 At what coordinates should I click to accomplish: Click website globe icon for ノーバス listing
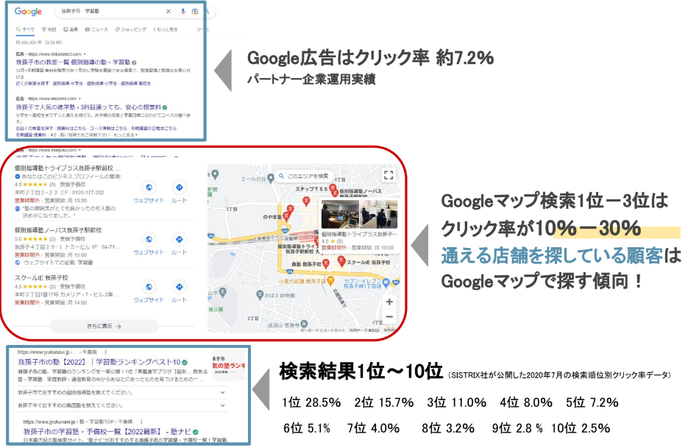tap(149, 240)
